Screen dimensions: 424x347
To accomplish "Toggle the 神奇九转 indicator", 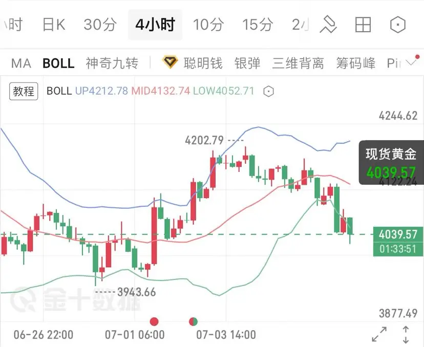I will pos(112,63).
